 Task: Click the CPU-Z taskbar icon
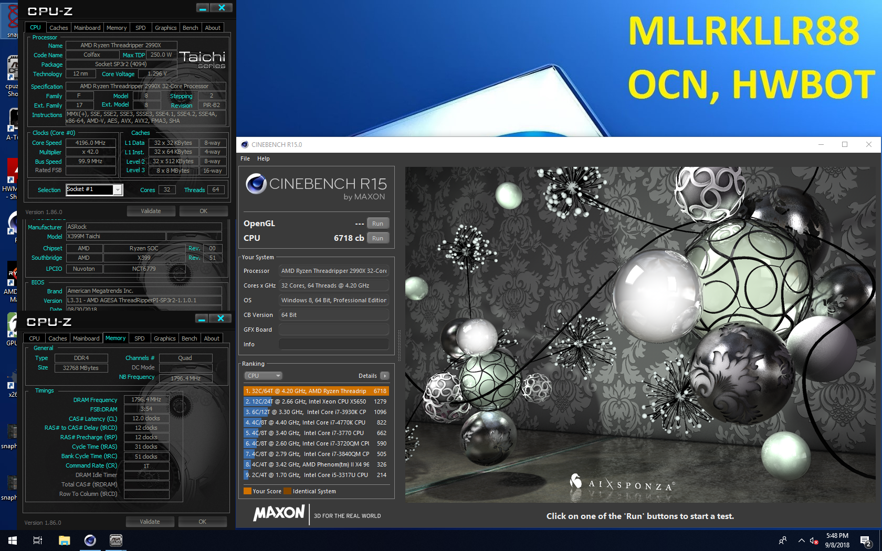pyautogui.click(x=116, y=540)
